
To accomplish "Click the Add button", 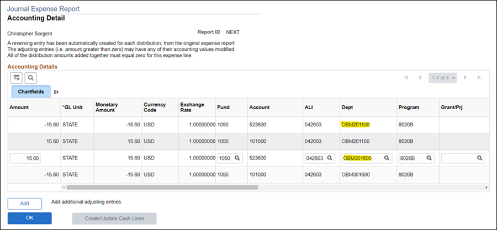I will point(25,204).
